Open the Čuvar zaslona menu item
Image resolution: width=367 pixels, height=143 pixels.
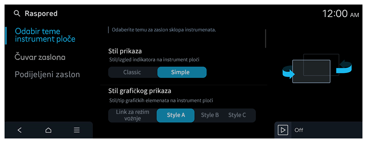pyautogui.click(x=40, y=57)
